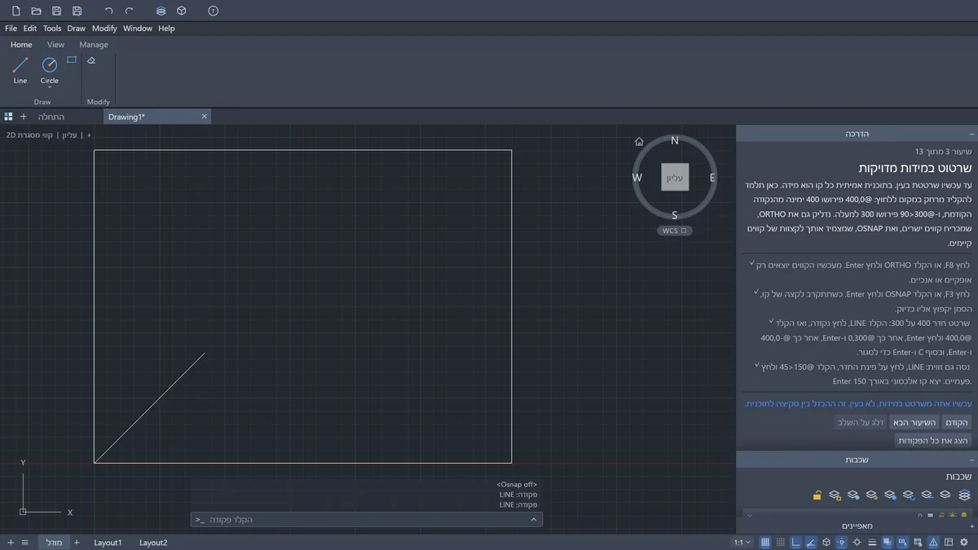The image size is (978, 550).
Task: Open the layers icon in top toolbar
Action: click(161, 11)
